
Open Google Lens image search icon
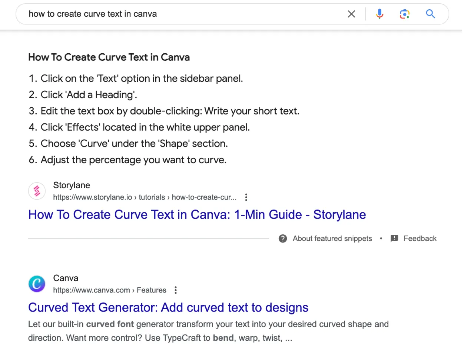405,14
